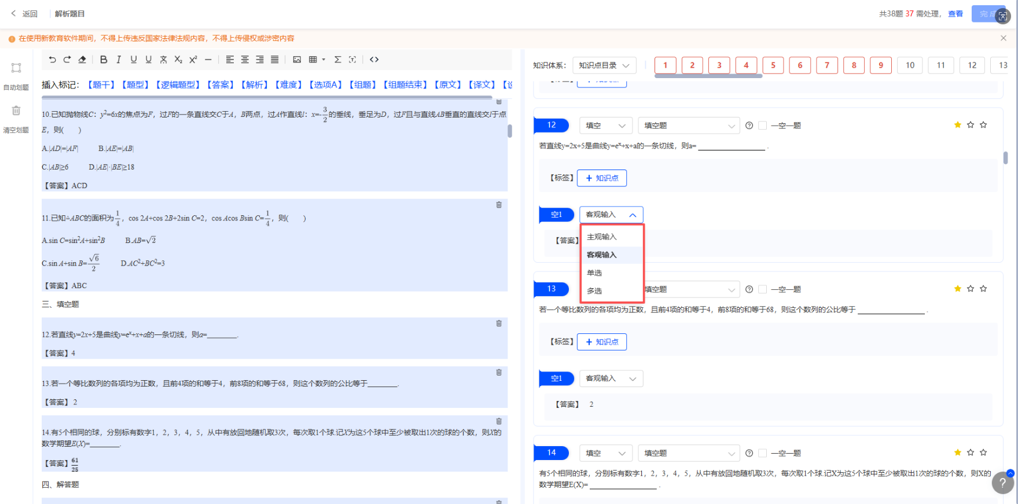The height and width of the screenshot is (504, 1018).
Task: Click the 查看 link for pending items
Action: tap(955, 14)
